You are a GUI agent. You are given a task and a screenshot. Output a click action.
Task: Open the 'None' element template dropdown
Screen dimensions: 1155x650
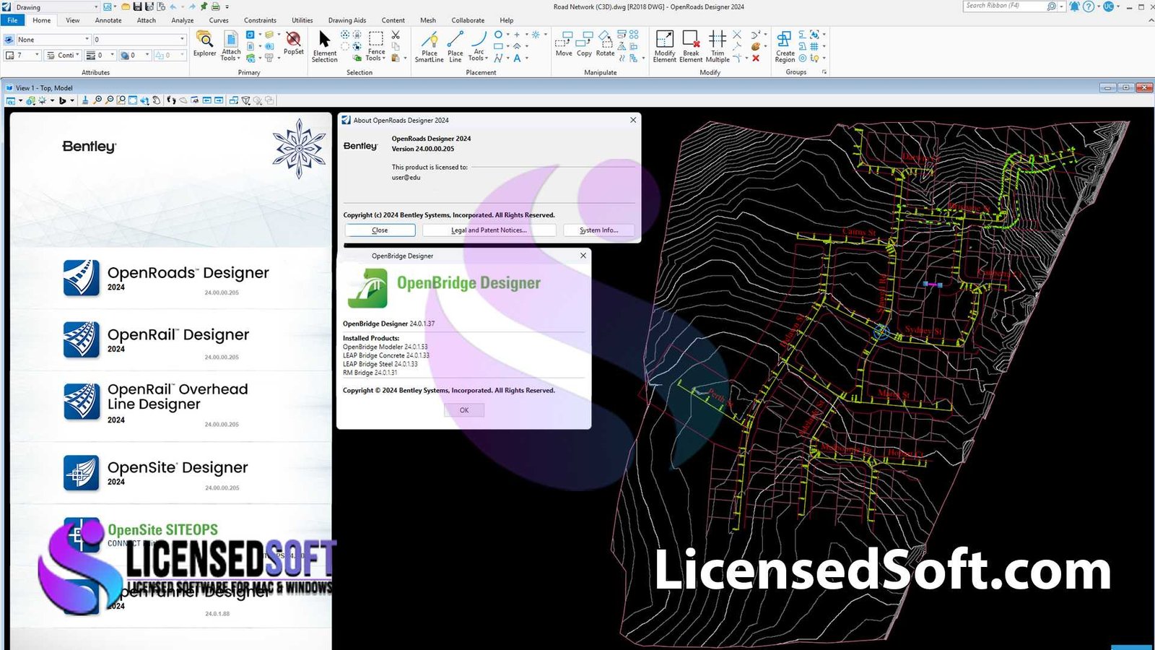point(53,40)
